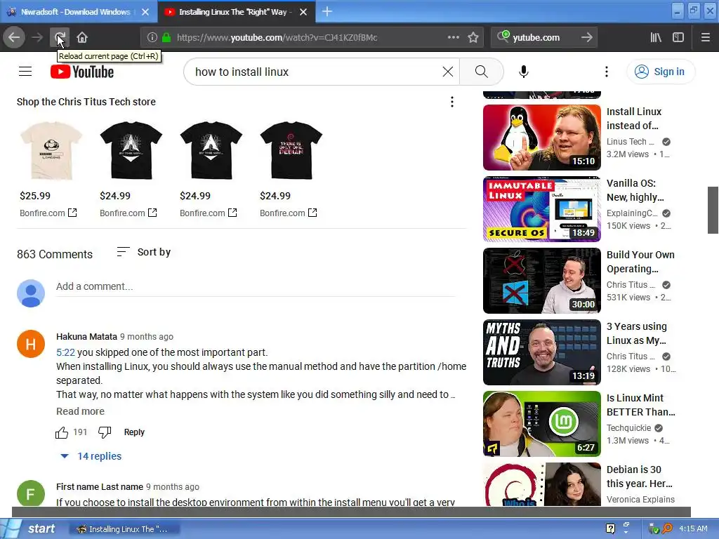Search with your voice microphone

[x=524, y=72]
